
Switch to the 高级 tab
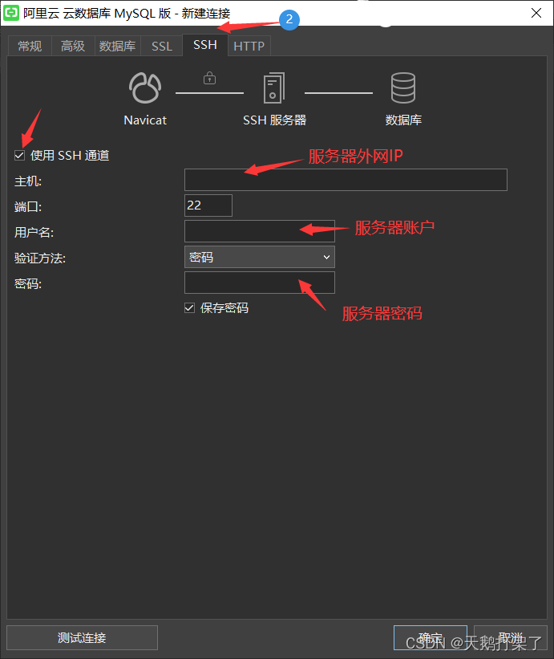click(73, 46)
